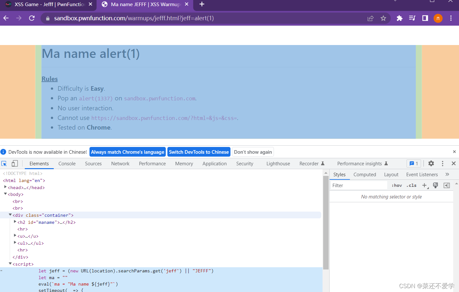Close the DevTools panel
Viewport: 459px width, 292px height.
pos(454,164)
